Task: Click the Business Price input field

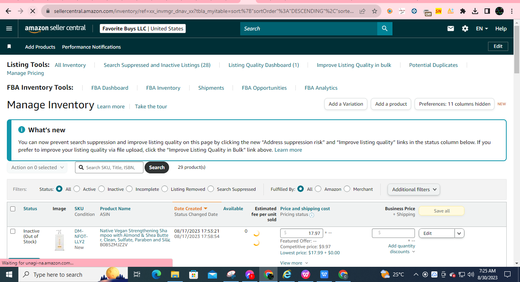Action: tap(393, 233)
